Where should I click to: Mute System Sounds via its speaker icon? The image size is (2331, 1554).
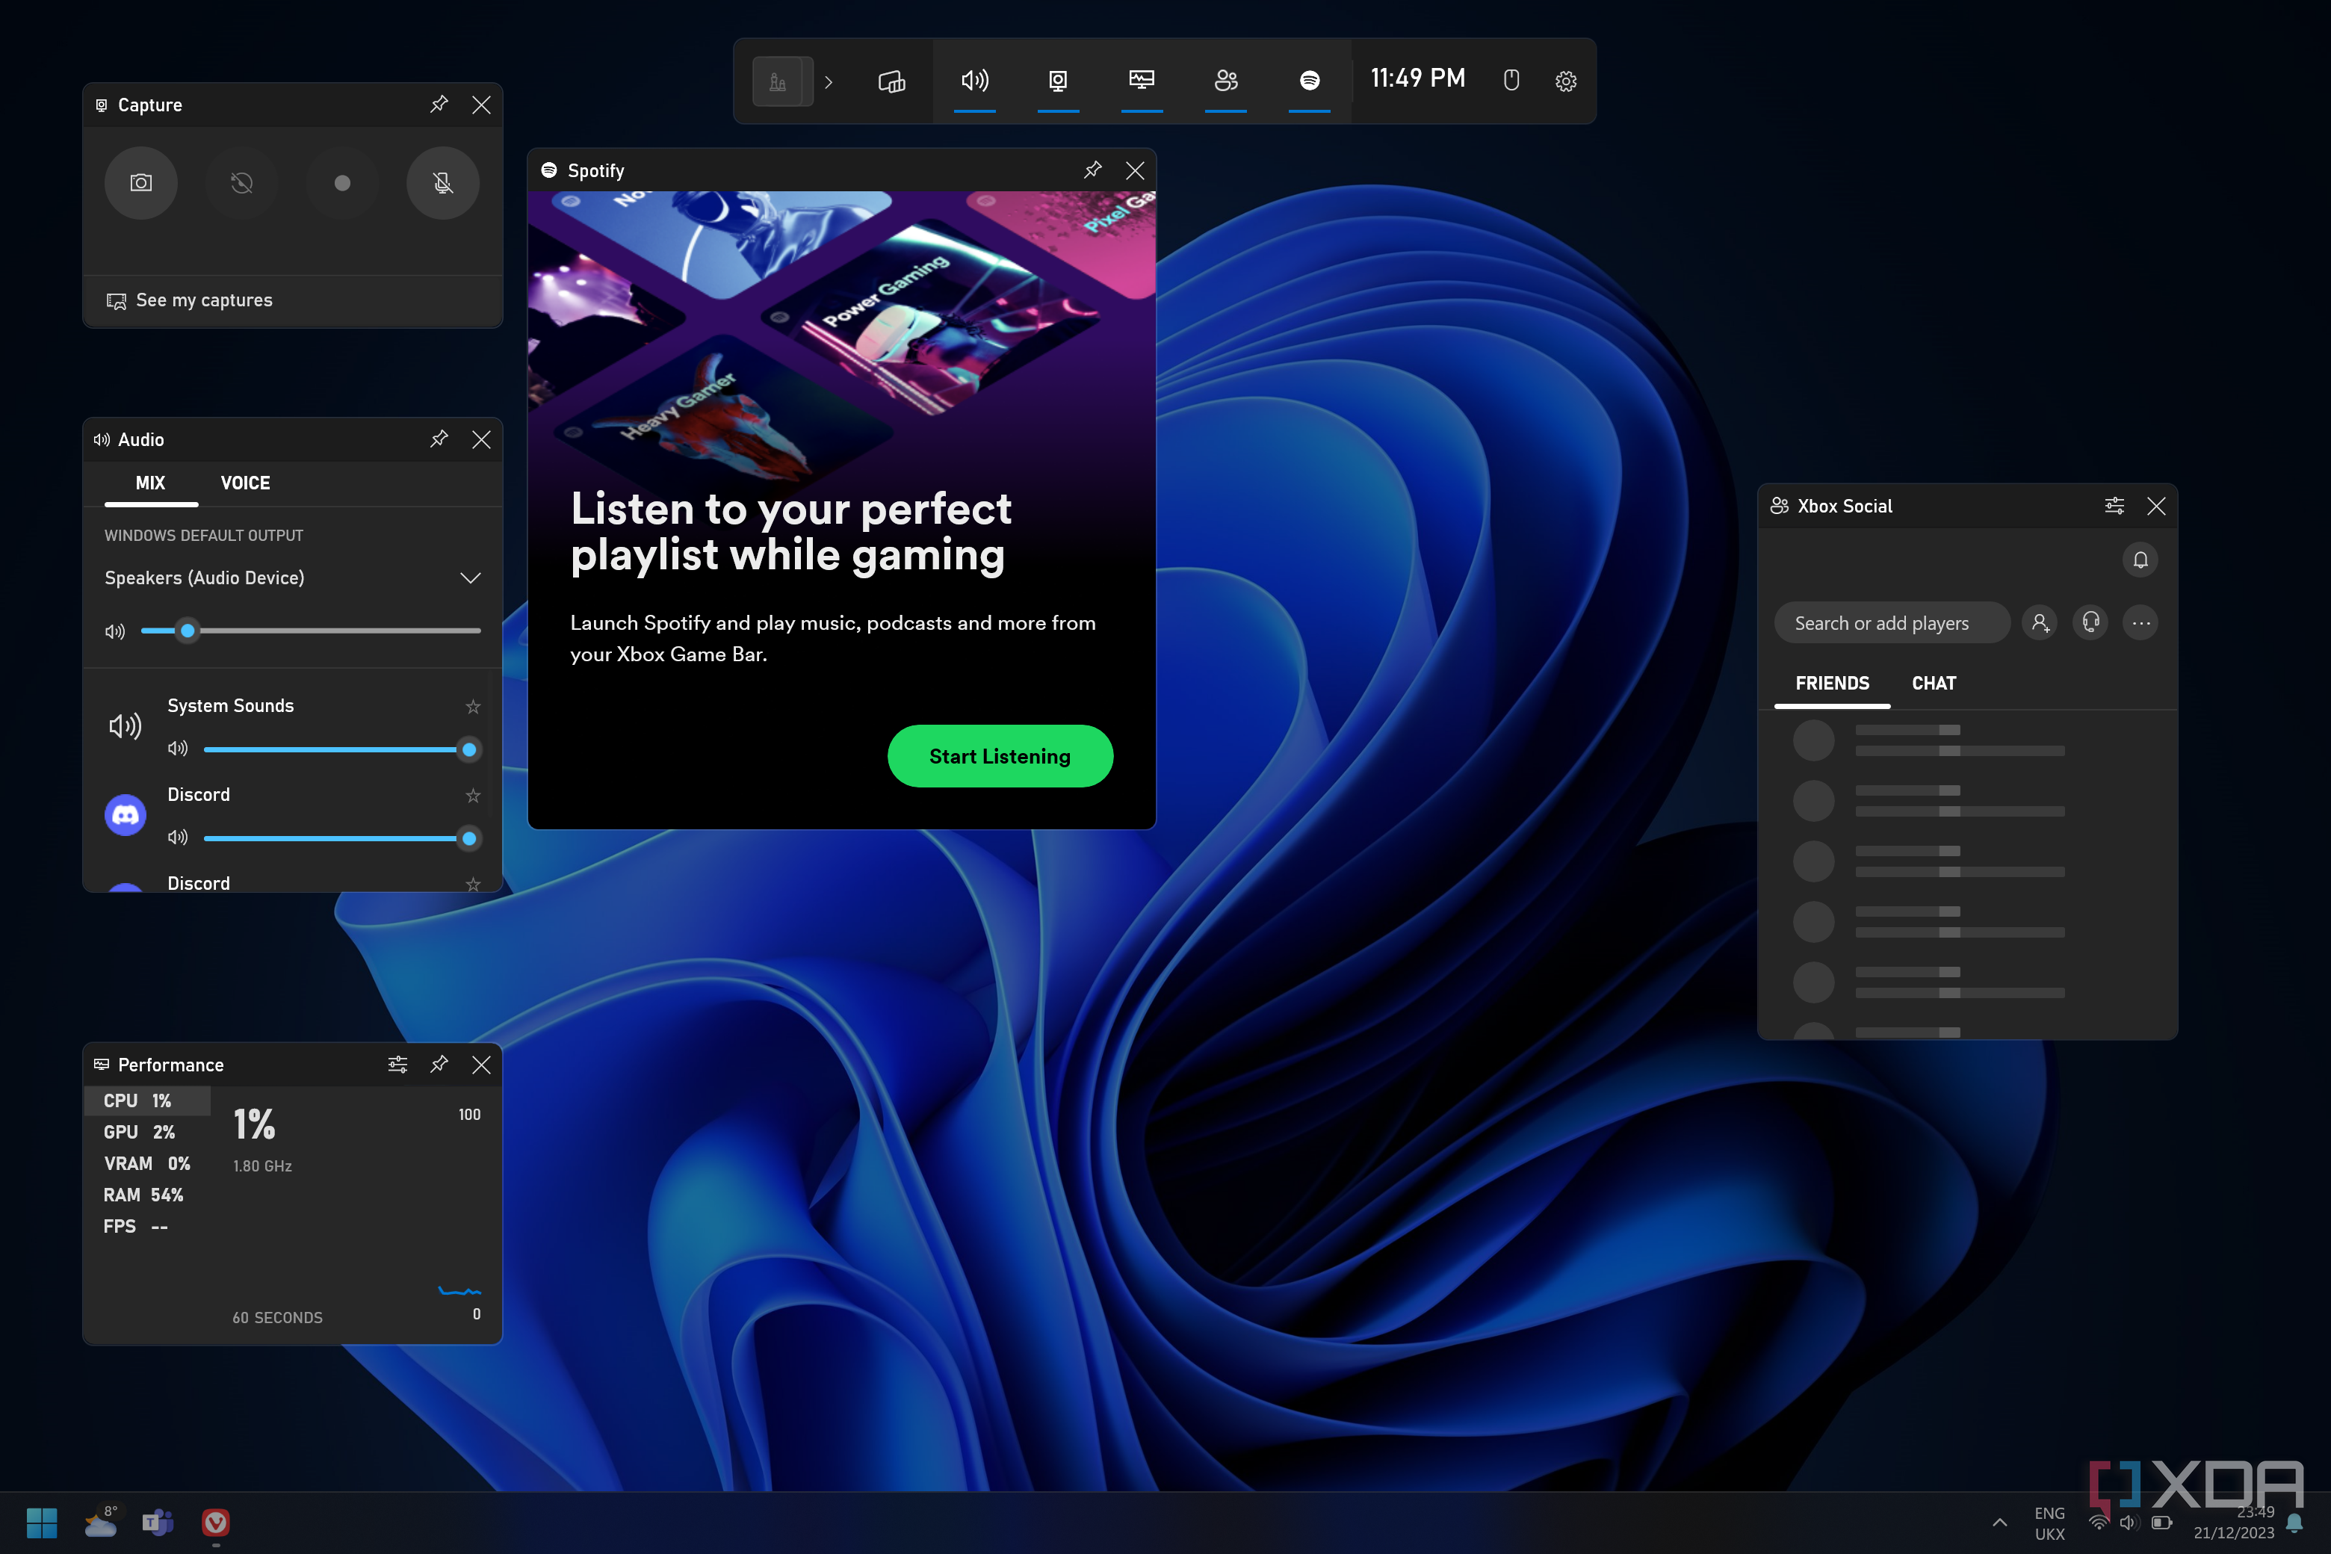tap(177, 749)
